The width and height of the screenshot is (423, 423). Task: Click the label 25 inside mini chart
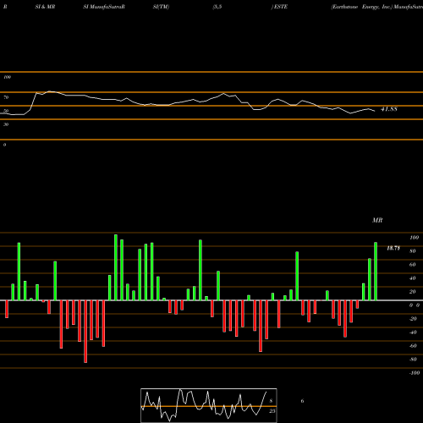pyautogui.click(x=272, y=411)
